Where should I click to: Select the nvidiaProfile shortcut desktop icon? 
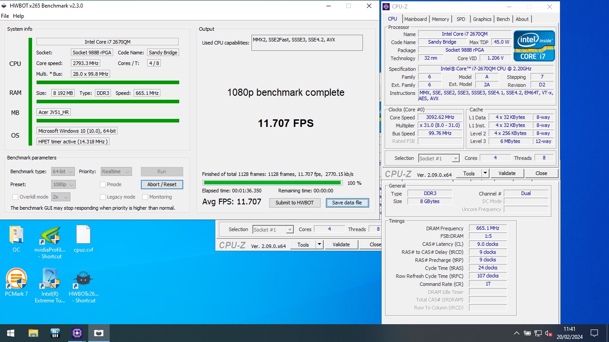tap(50, 243)
